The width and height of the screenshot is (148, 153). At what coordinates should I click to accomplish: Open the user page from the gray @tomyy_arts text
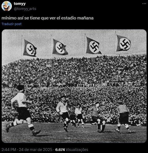[25, 9]
